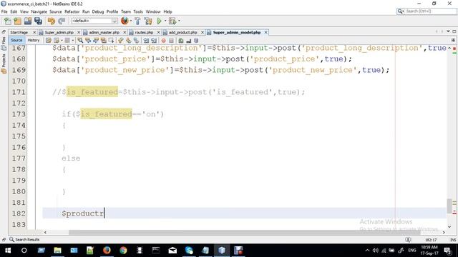Expand the Debug Project dropdown arrow
458x257 pixels.
click(179, 21)
